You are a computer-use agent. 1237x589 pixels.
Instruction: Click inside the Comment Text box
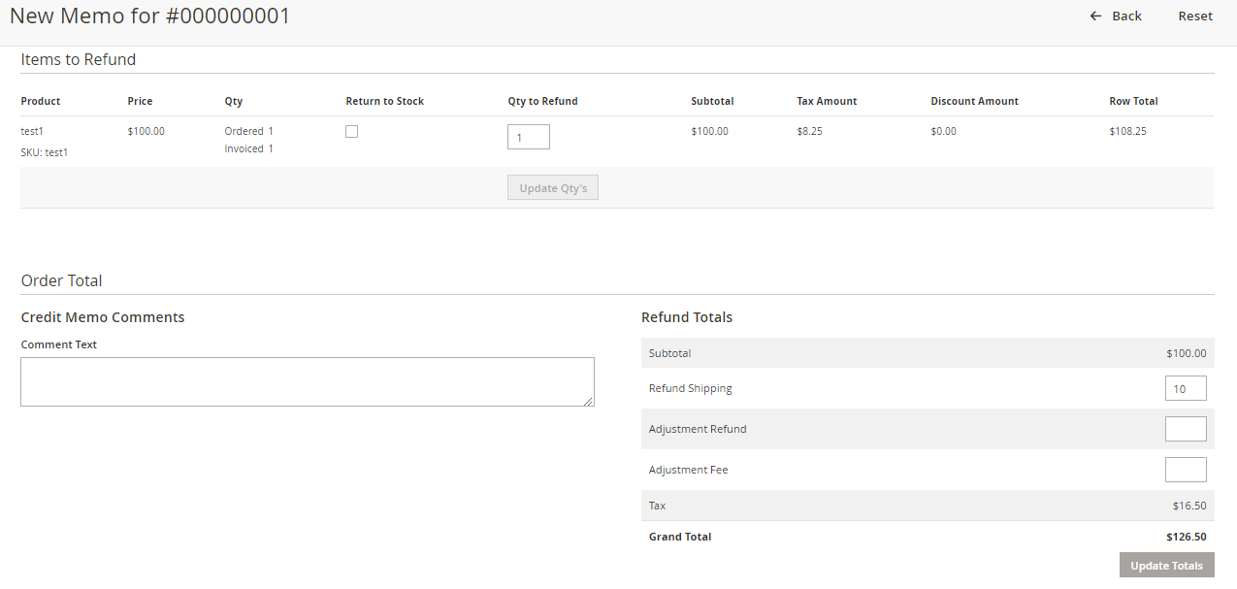(307, 381)
